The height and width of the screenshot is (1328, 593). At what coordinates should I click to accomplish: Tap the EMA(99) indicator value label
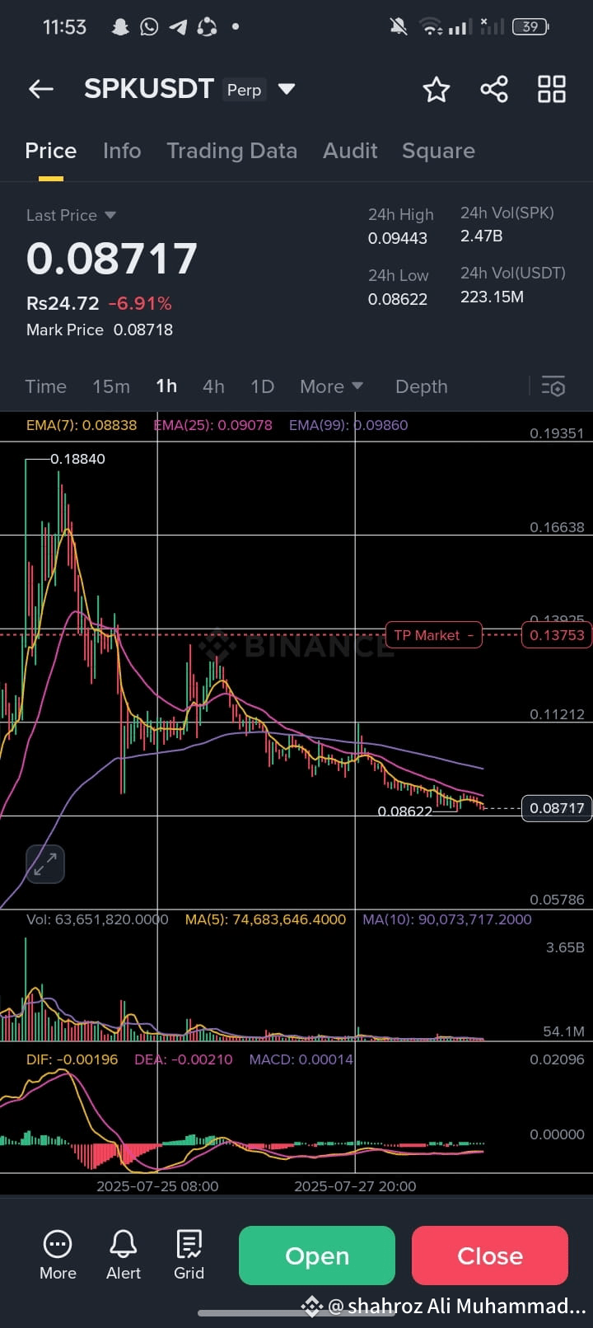coord(348,425)
